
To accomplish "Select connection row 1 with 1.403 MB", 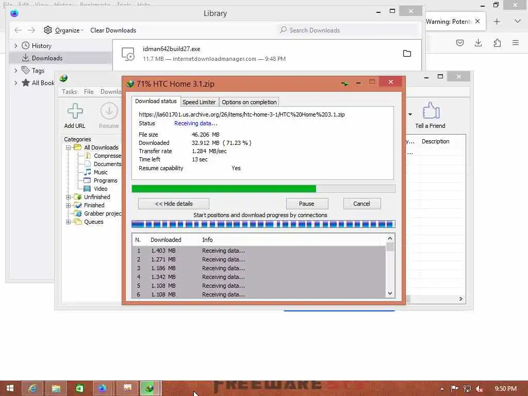I will [x=259, y=251].
